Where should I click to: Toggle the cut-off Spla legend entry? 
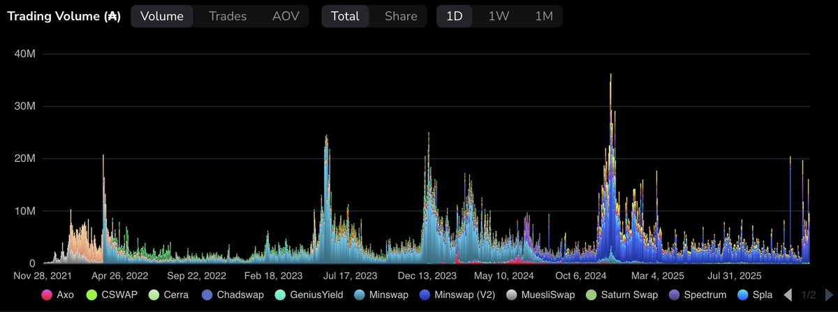[x=755, y=295]
